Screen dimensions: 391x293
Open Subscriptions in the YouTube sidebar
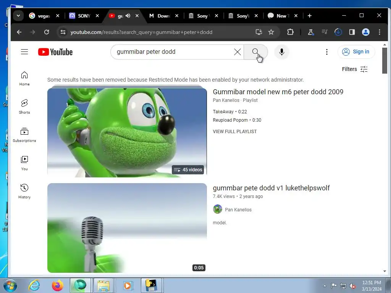(x=24, y=135)
